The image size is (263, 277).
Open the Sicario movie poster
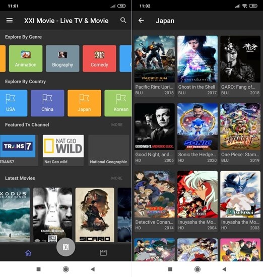(x=95, y=215)
